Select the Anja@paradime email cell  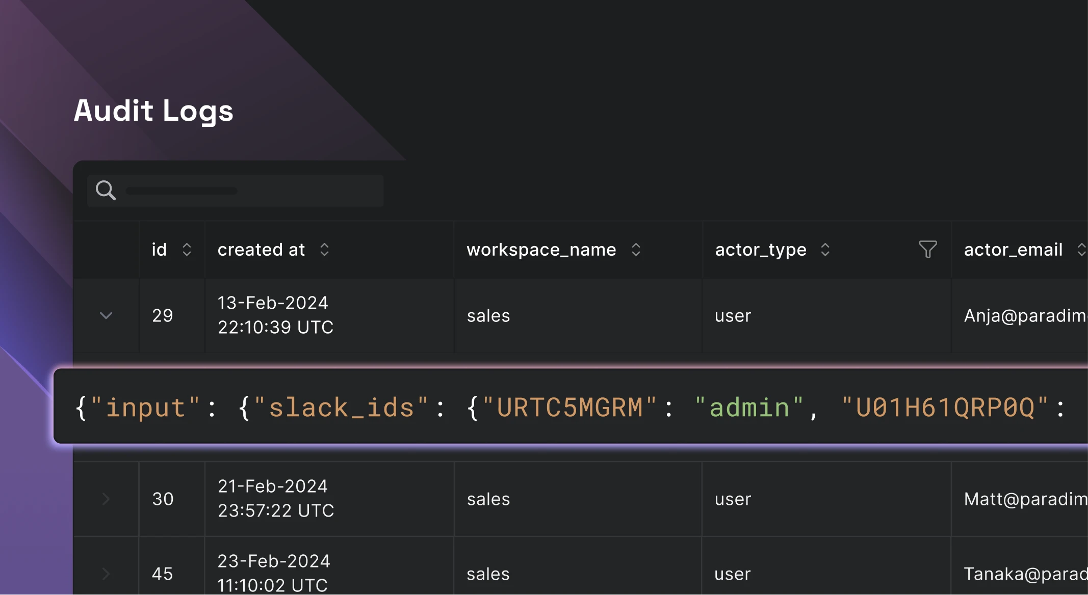click(x=1025, y=316)
